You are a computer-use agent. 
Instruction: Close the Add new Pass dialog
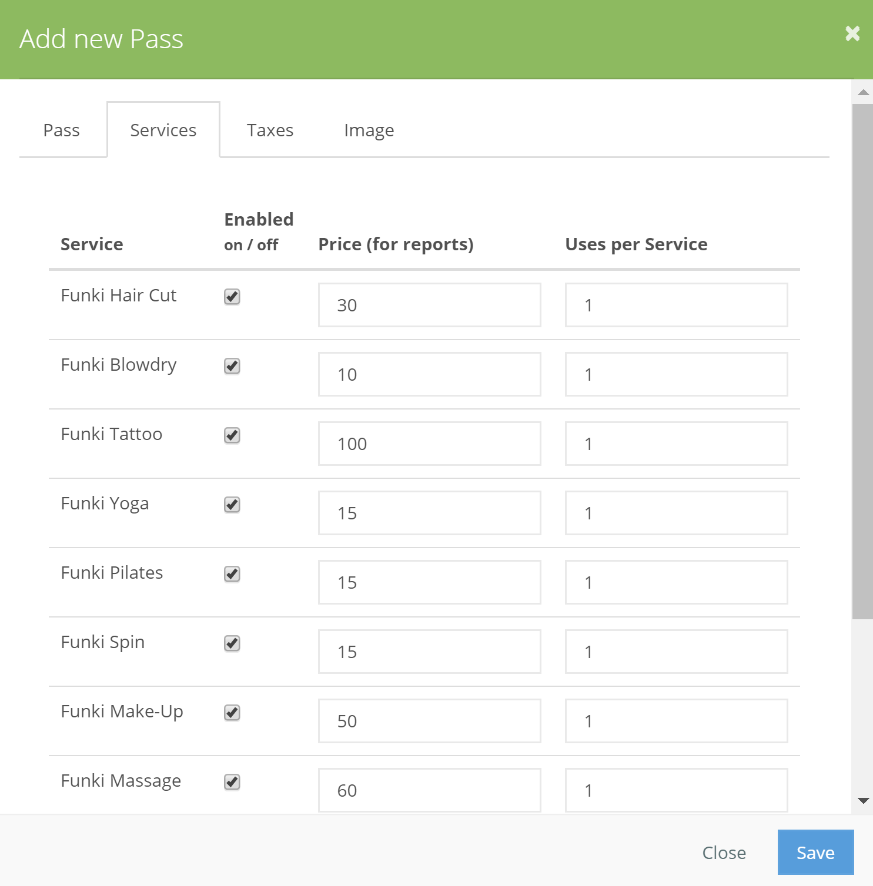[x=852, y=33]
